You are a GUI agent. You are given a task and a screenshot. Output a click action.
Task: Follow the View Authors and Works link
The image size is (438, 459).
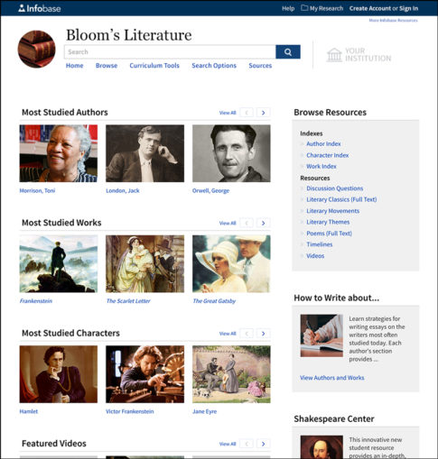pyautogui.click(x=332, y=378)
